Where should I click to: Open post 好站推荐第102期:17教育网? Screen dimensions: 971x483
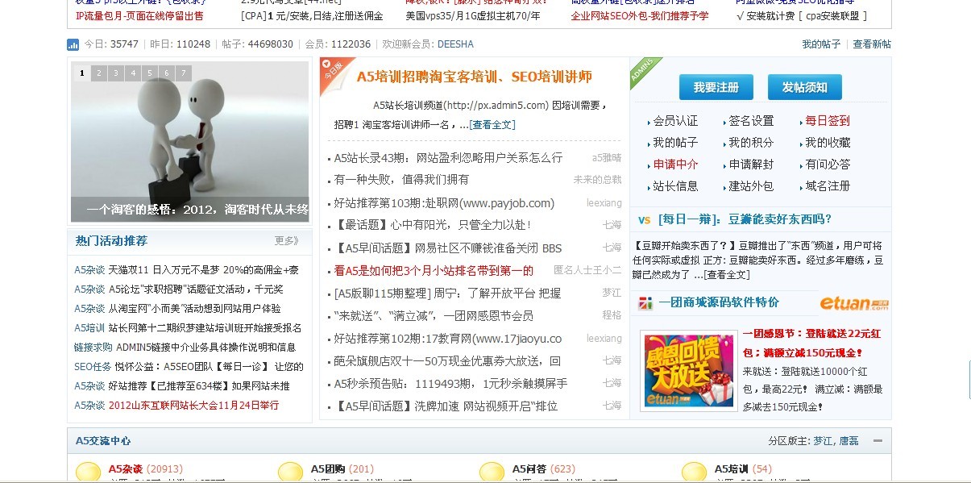pyautogui.click(x=447, y=339)
